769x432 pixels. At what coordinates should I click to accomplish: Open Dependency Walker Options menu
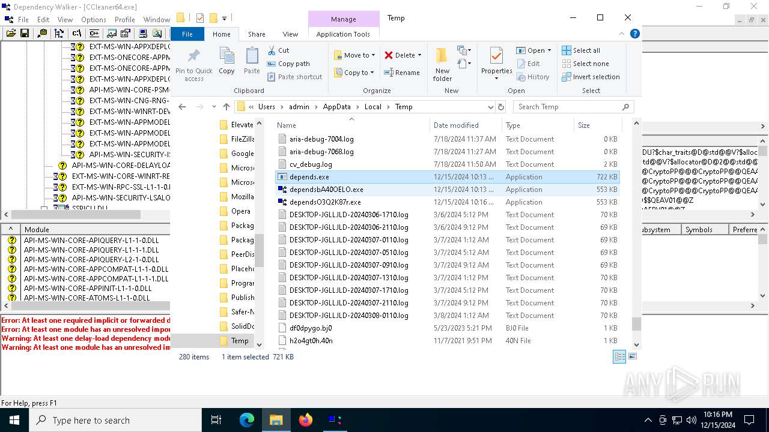94,20
